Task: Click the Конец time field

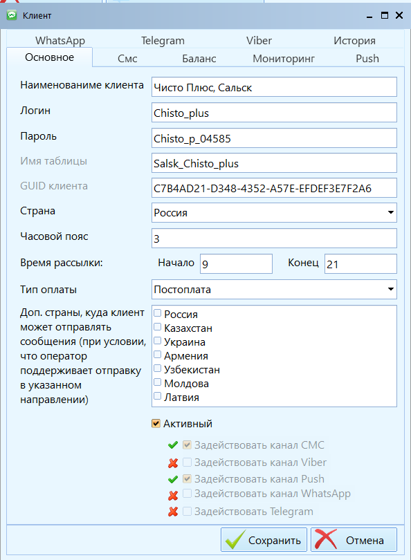Action: click(360, 264)
